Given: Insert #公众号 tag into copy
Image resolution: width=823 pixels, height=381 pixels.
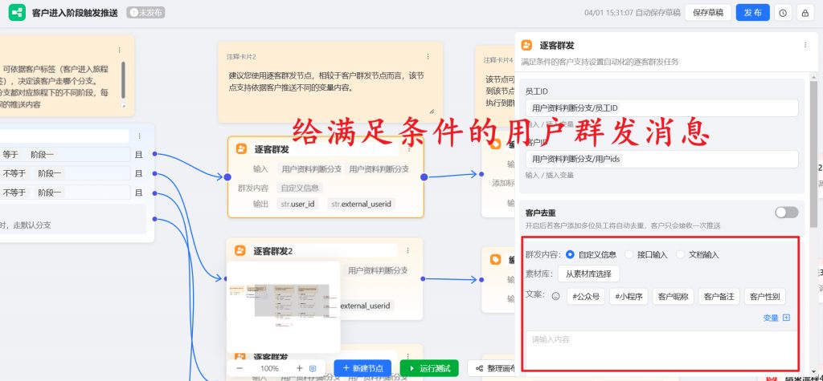Looking at the screenshot, I should click(x=586, y=296).
